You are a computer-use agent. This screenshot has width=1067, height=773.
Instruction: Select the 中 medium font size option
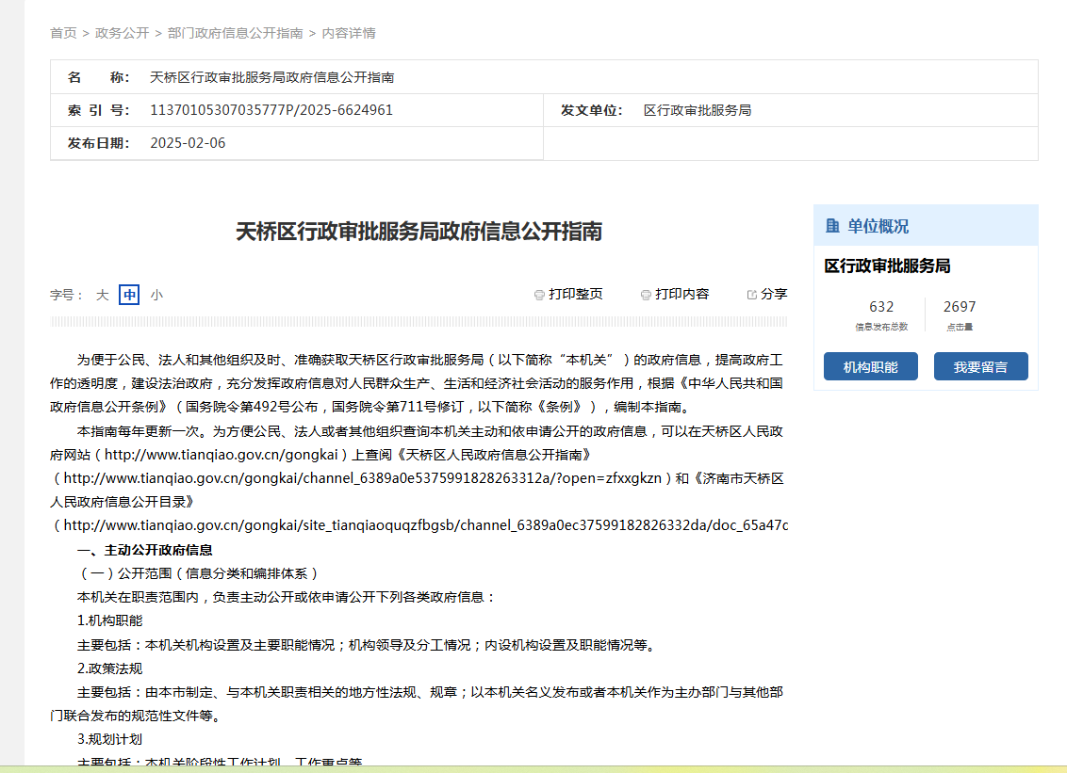[x=129, y=295]
